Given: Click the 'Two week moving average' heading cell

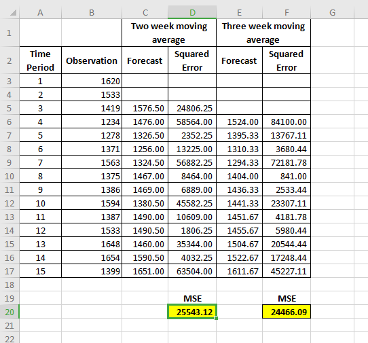Looking at the screenshot, I should [x=169, y=33].
